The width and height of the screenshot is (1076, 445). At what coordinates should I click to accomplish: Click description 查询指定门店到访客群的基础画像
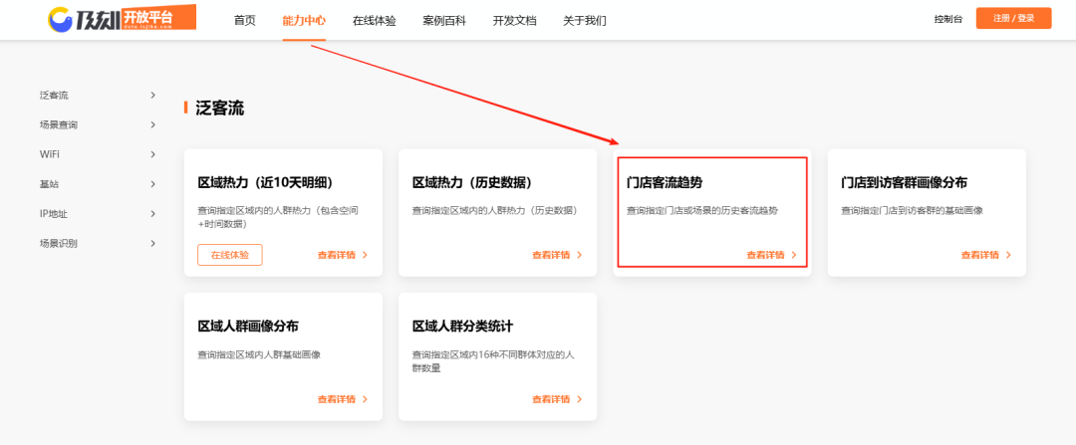[x=912, y=210]
